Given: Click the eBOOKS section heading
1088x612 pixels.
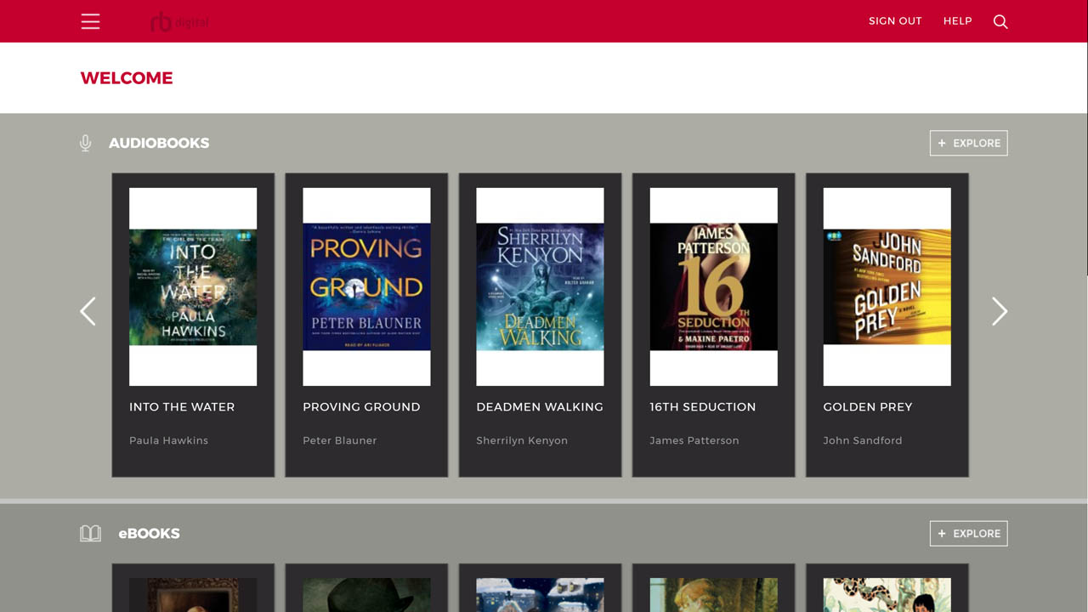Looking at the screenshot, I should point(149,534).
